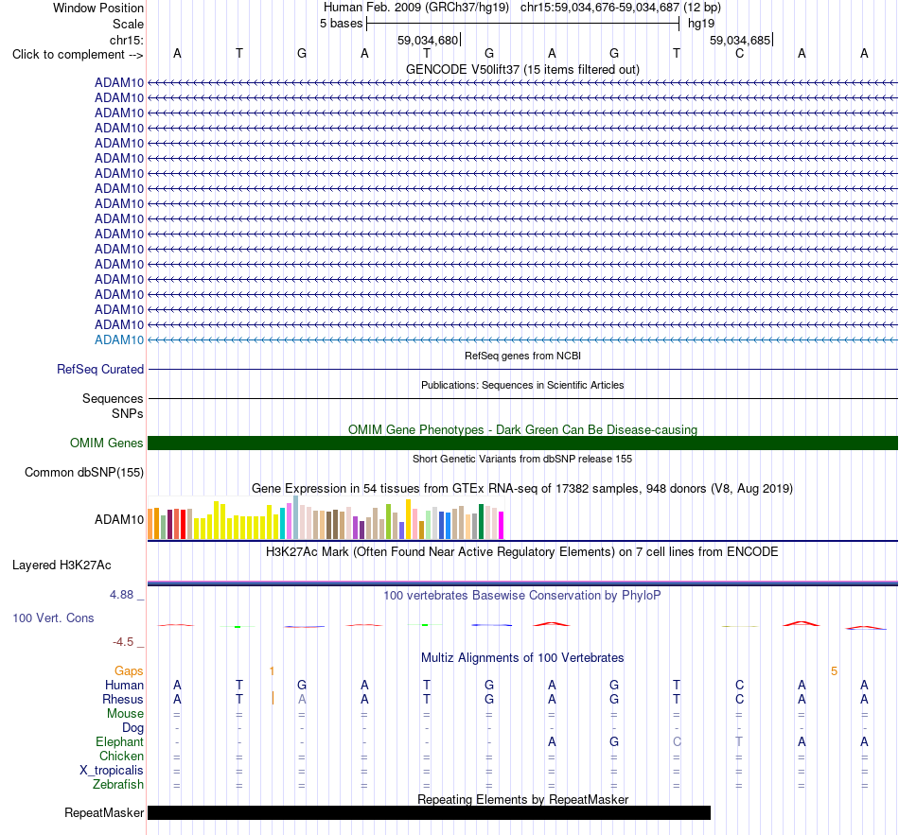Viewport: 899px width, 835px height.
Task: Click the 'chr15:' ruler label
Action: pos(127,40)
